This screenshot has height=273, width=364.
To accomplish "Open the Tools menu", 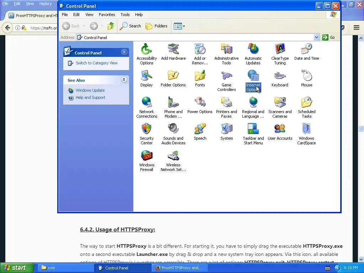I will point(125,15).
